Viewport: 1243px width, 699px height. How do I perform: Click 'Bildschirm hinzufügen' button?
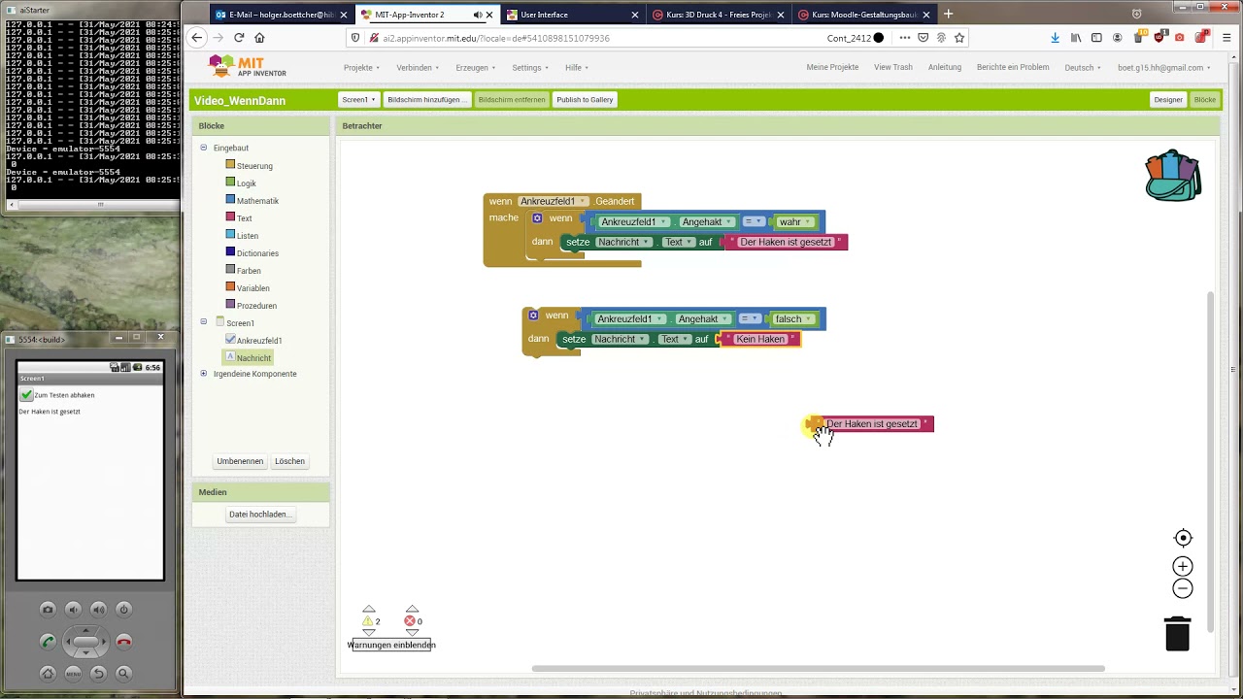427,100
